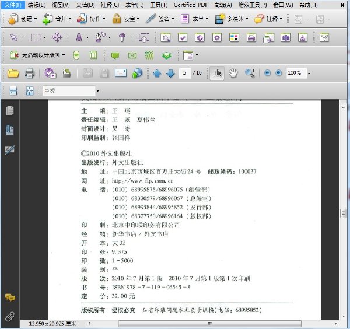Open the magnifier preflight search icon
Viewport: 350px width, 329px height.
click(x=166, y=38)
